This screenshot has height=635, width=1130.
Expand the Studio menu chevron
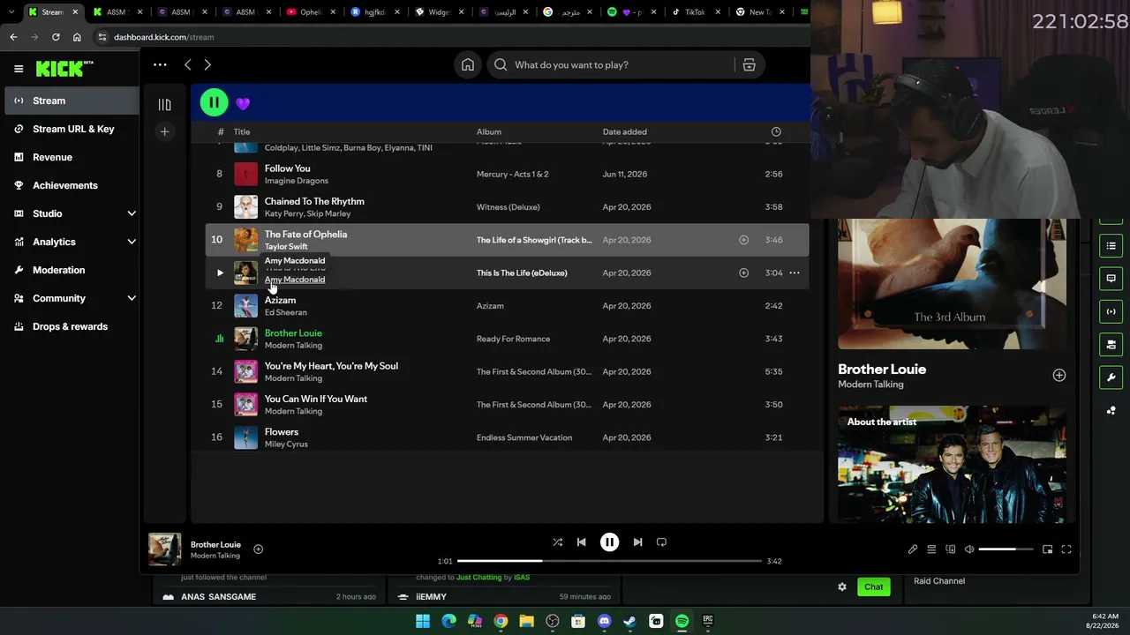(132, 213)
